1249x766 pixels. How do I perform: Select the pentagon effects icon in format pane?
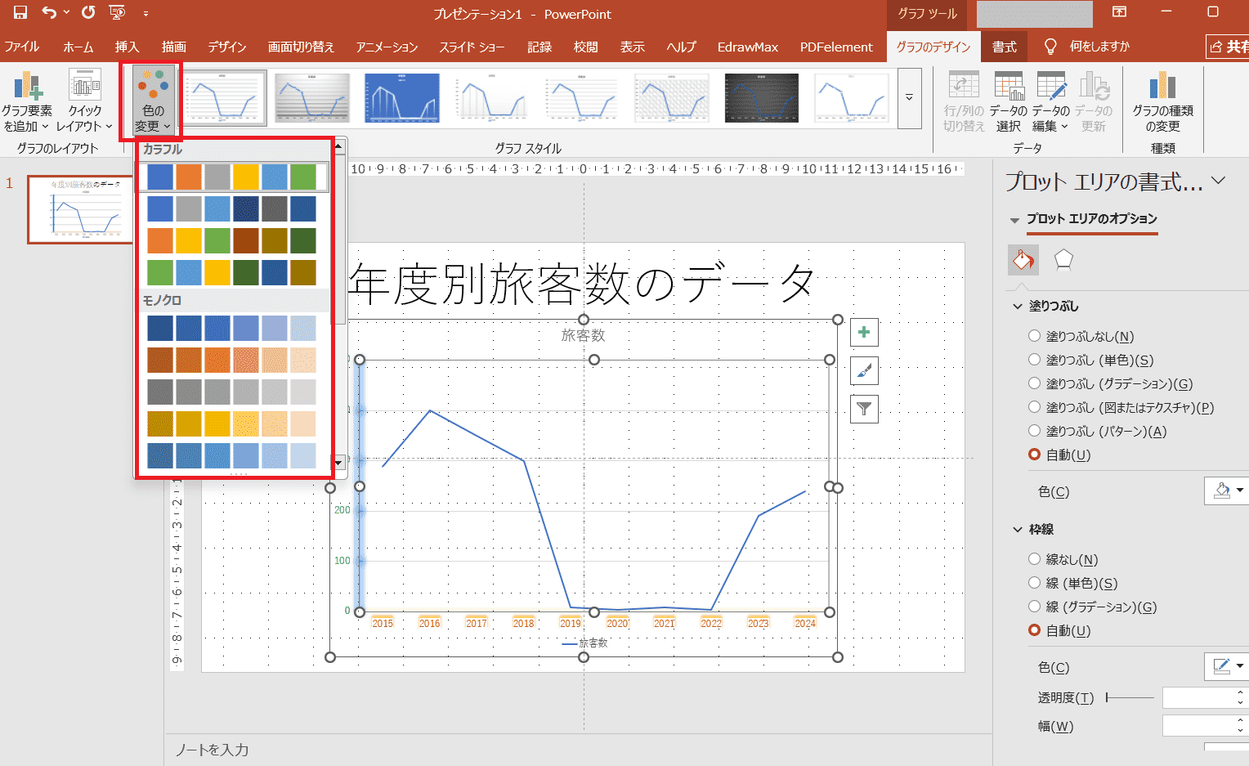coord(1063,260)
